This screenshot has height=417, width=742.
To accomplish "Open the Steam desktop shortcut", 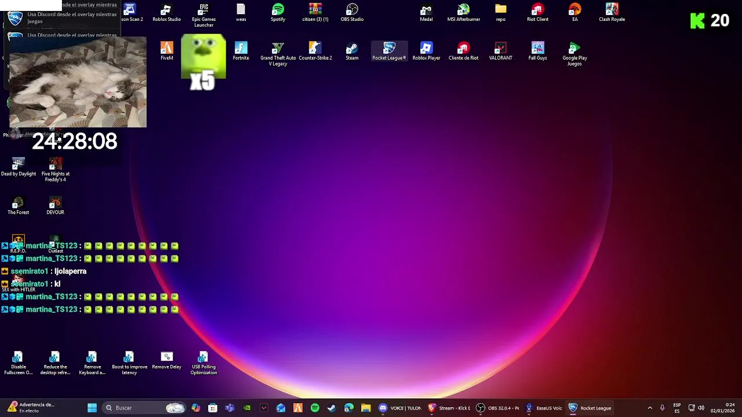I will pos(352,51).
